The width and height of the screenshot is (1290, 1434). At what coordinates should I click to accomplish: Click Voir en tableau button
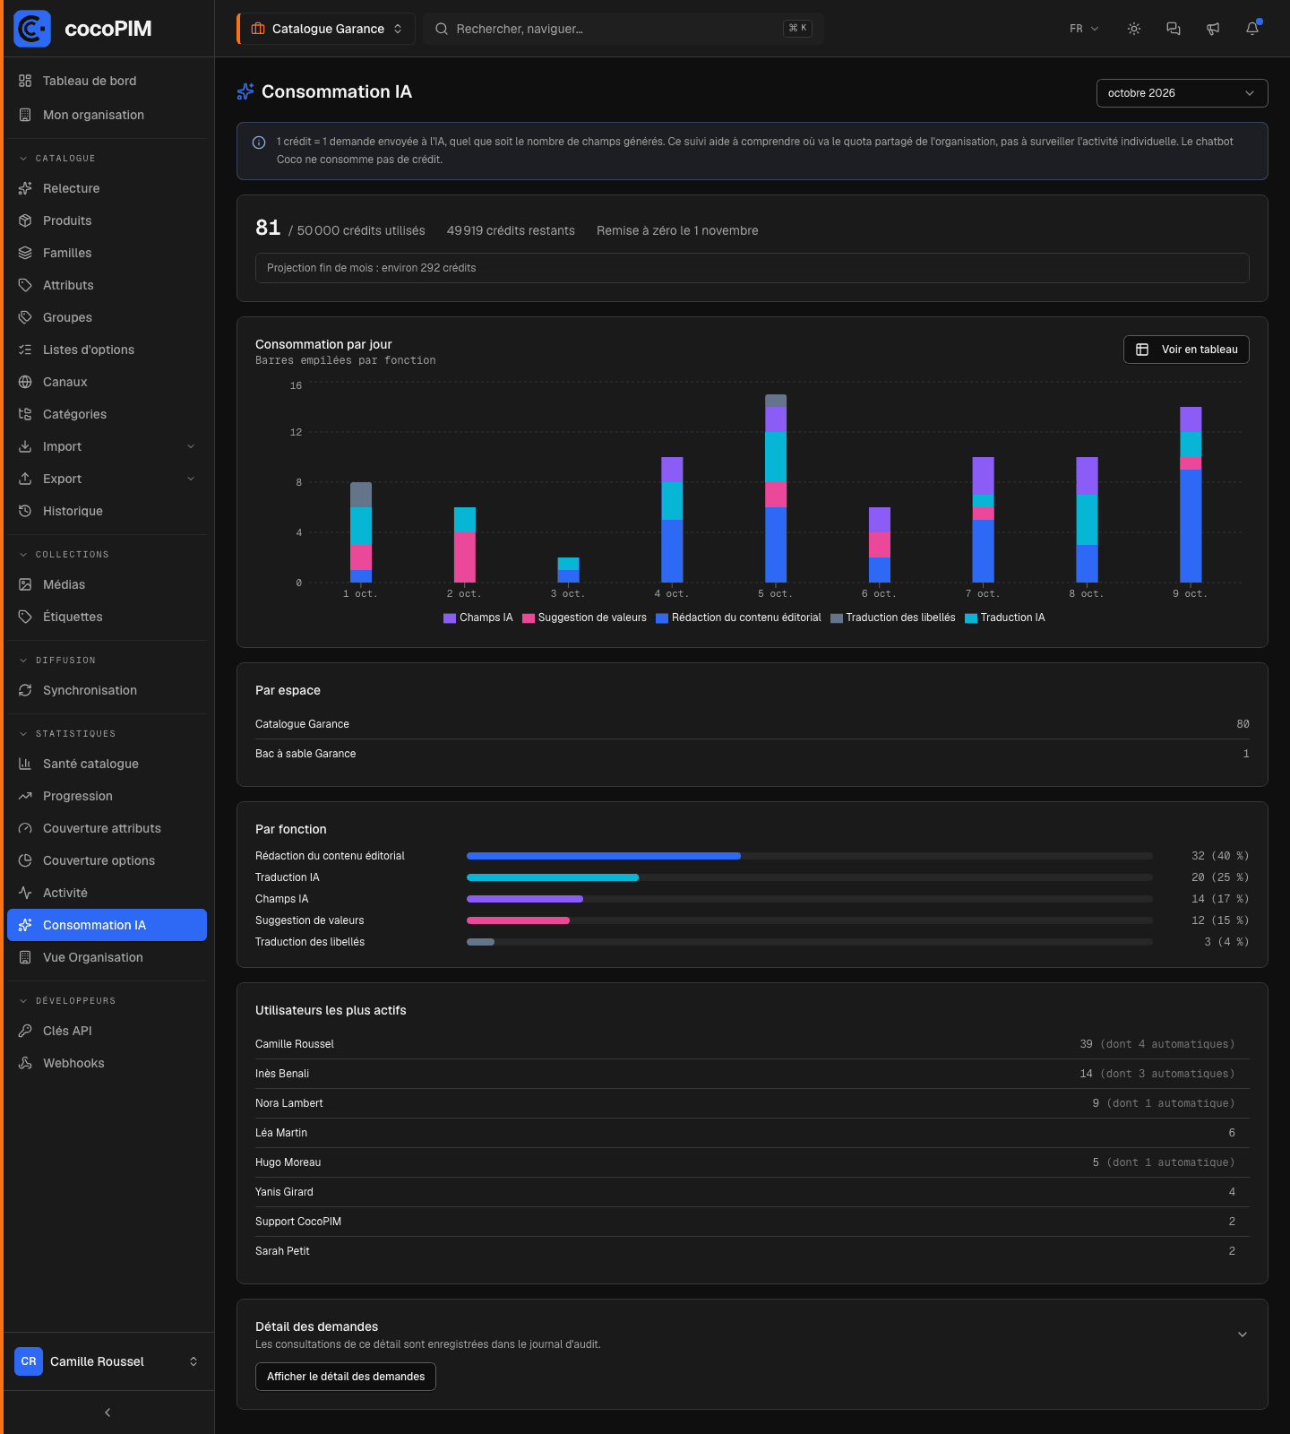click(1186, 350)
